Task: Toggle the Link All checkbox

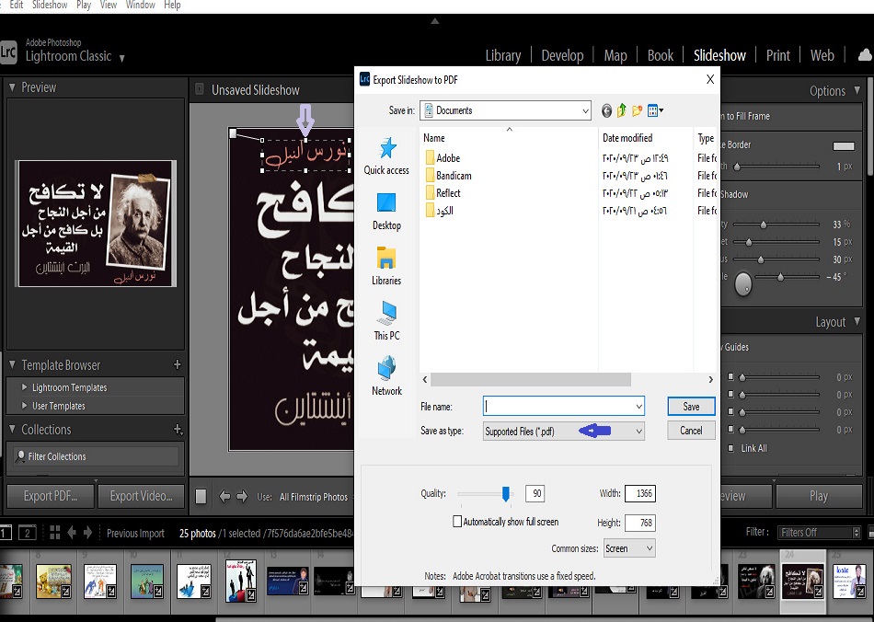Action: point(730,448)
